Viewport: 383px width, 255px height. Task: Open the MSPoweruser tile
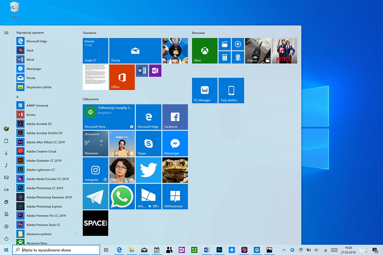(175, 196)
